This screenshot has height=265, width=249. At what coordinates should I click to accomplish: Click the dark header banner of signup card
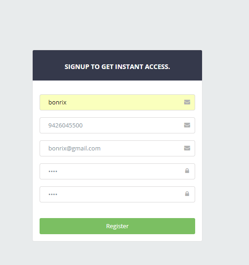[117, 65]
